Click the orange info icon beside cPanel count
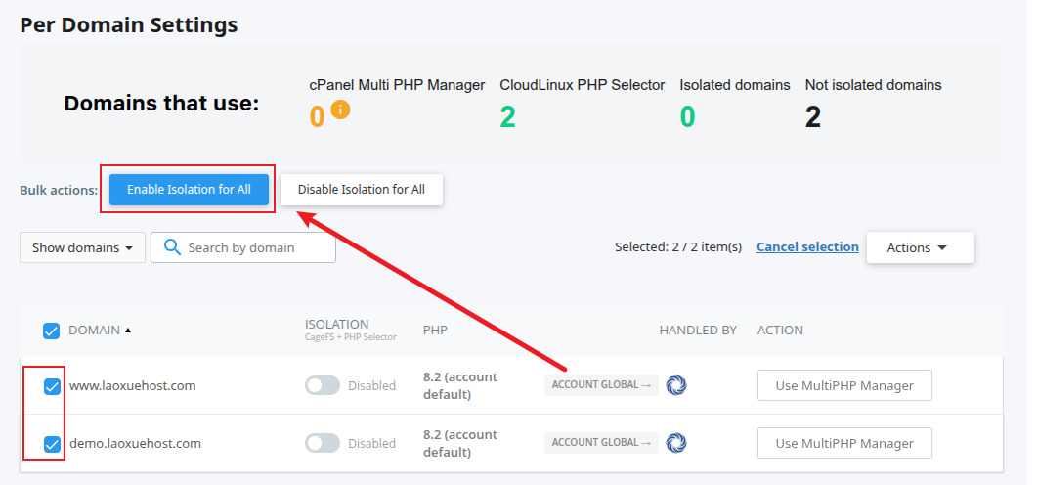The width and height of the screenshot is (1037, 485). tap(340, 110)
